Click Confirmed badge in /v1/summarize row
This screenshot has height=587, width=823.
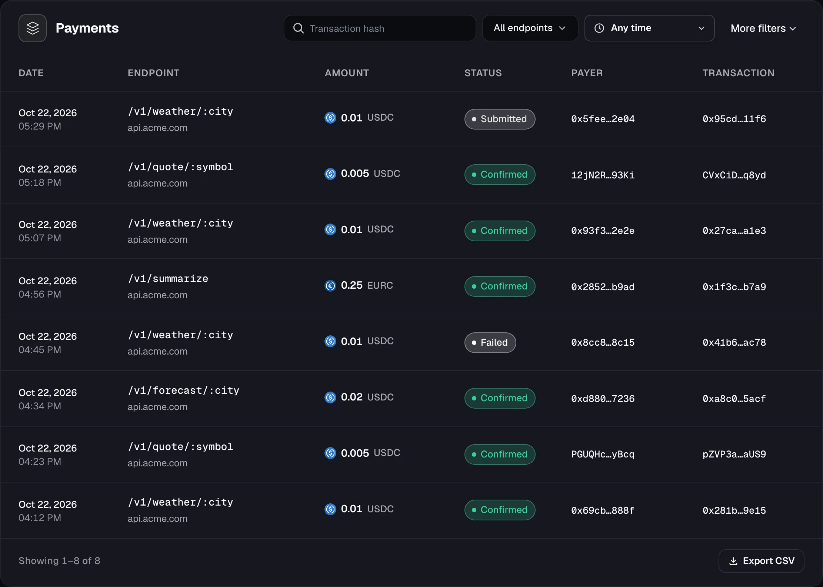(500, 286)
